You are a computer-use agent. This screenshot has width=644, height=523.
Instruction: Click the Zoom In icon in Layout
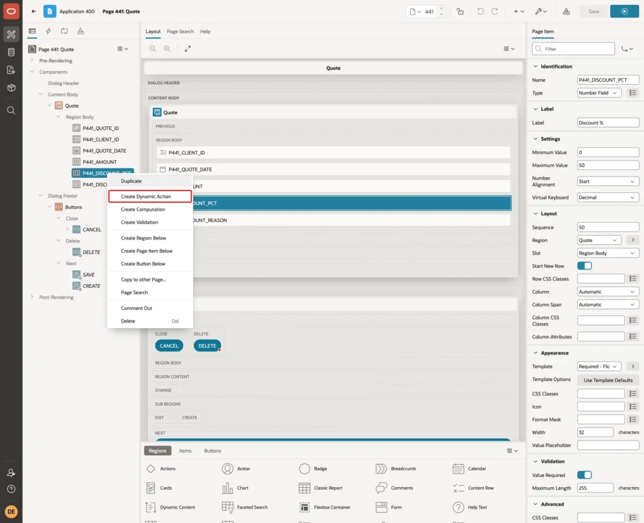coord(167,49)
